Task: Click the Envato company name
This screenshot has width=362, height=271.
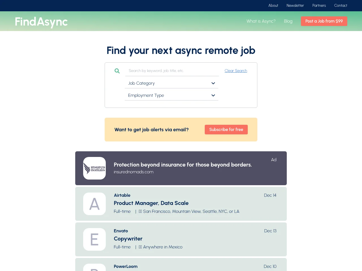Action: click(x=121, y=231)
